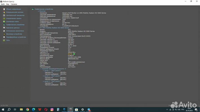Viewport: 200px width, 112px height.
Task: Go to Звуковые устройства section
Action: [x=14, y=34]
